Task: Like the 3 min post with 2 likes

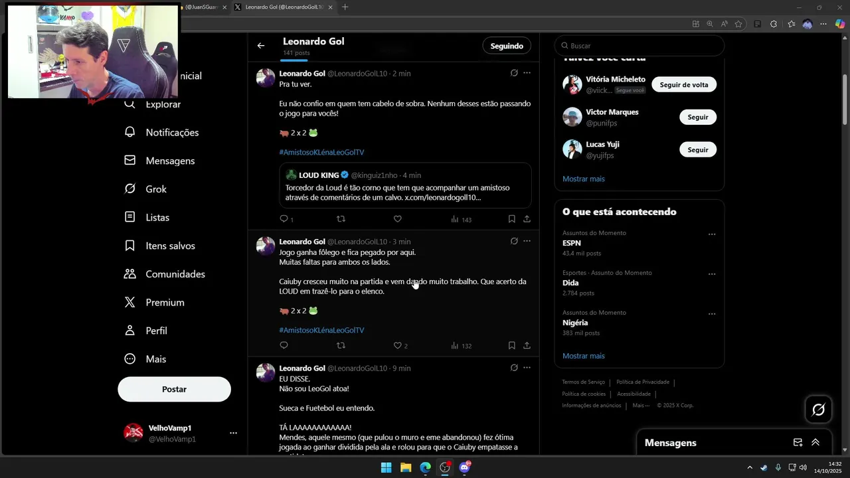Action: point(400,345)
